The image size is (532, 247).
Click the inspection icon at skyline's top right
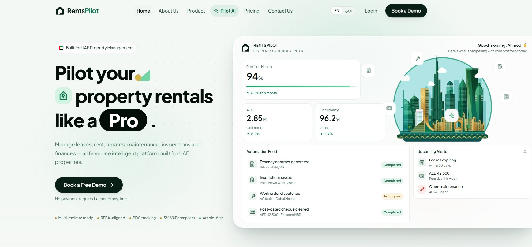tap(500, 66)
